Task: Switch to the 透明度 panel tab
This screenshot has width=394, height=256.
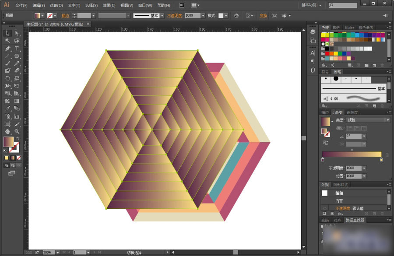Action: click(x=352, y=112)
